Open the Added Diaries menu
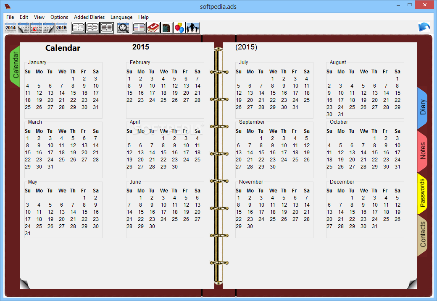Viewport: 437px width, 301px height. pyautogui.click(x=89, y=17)
